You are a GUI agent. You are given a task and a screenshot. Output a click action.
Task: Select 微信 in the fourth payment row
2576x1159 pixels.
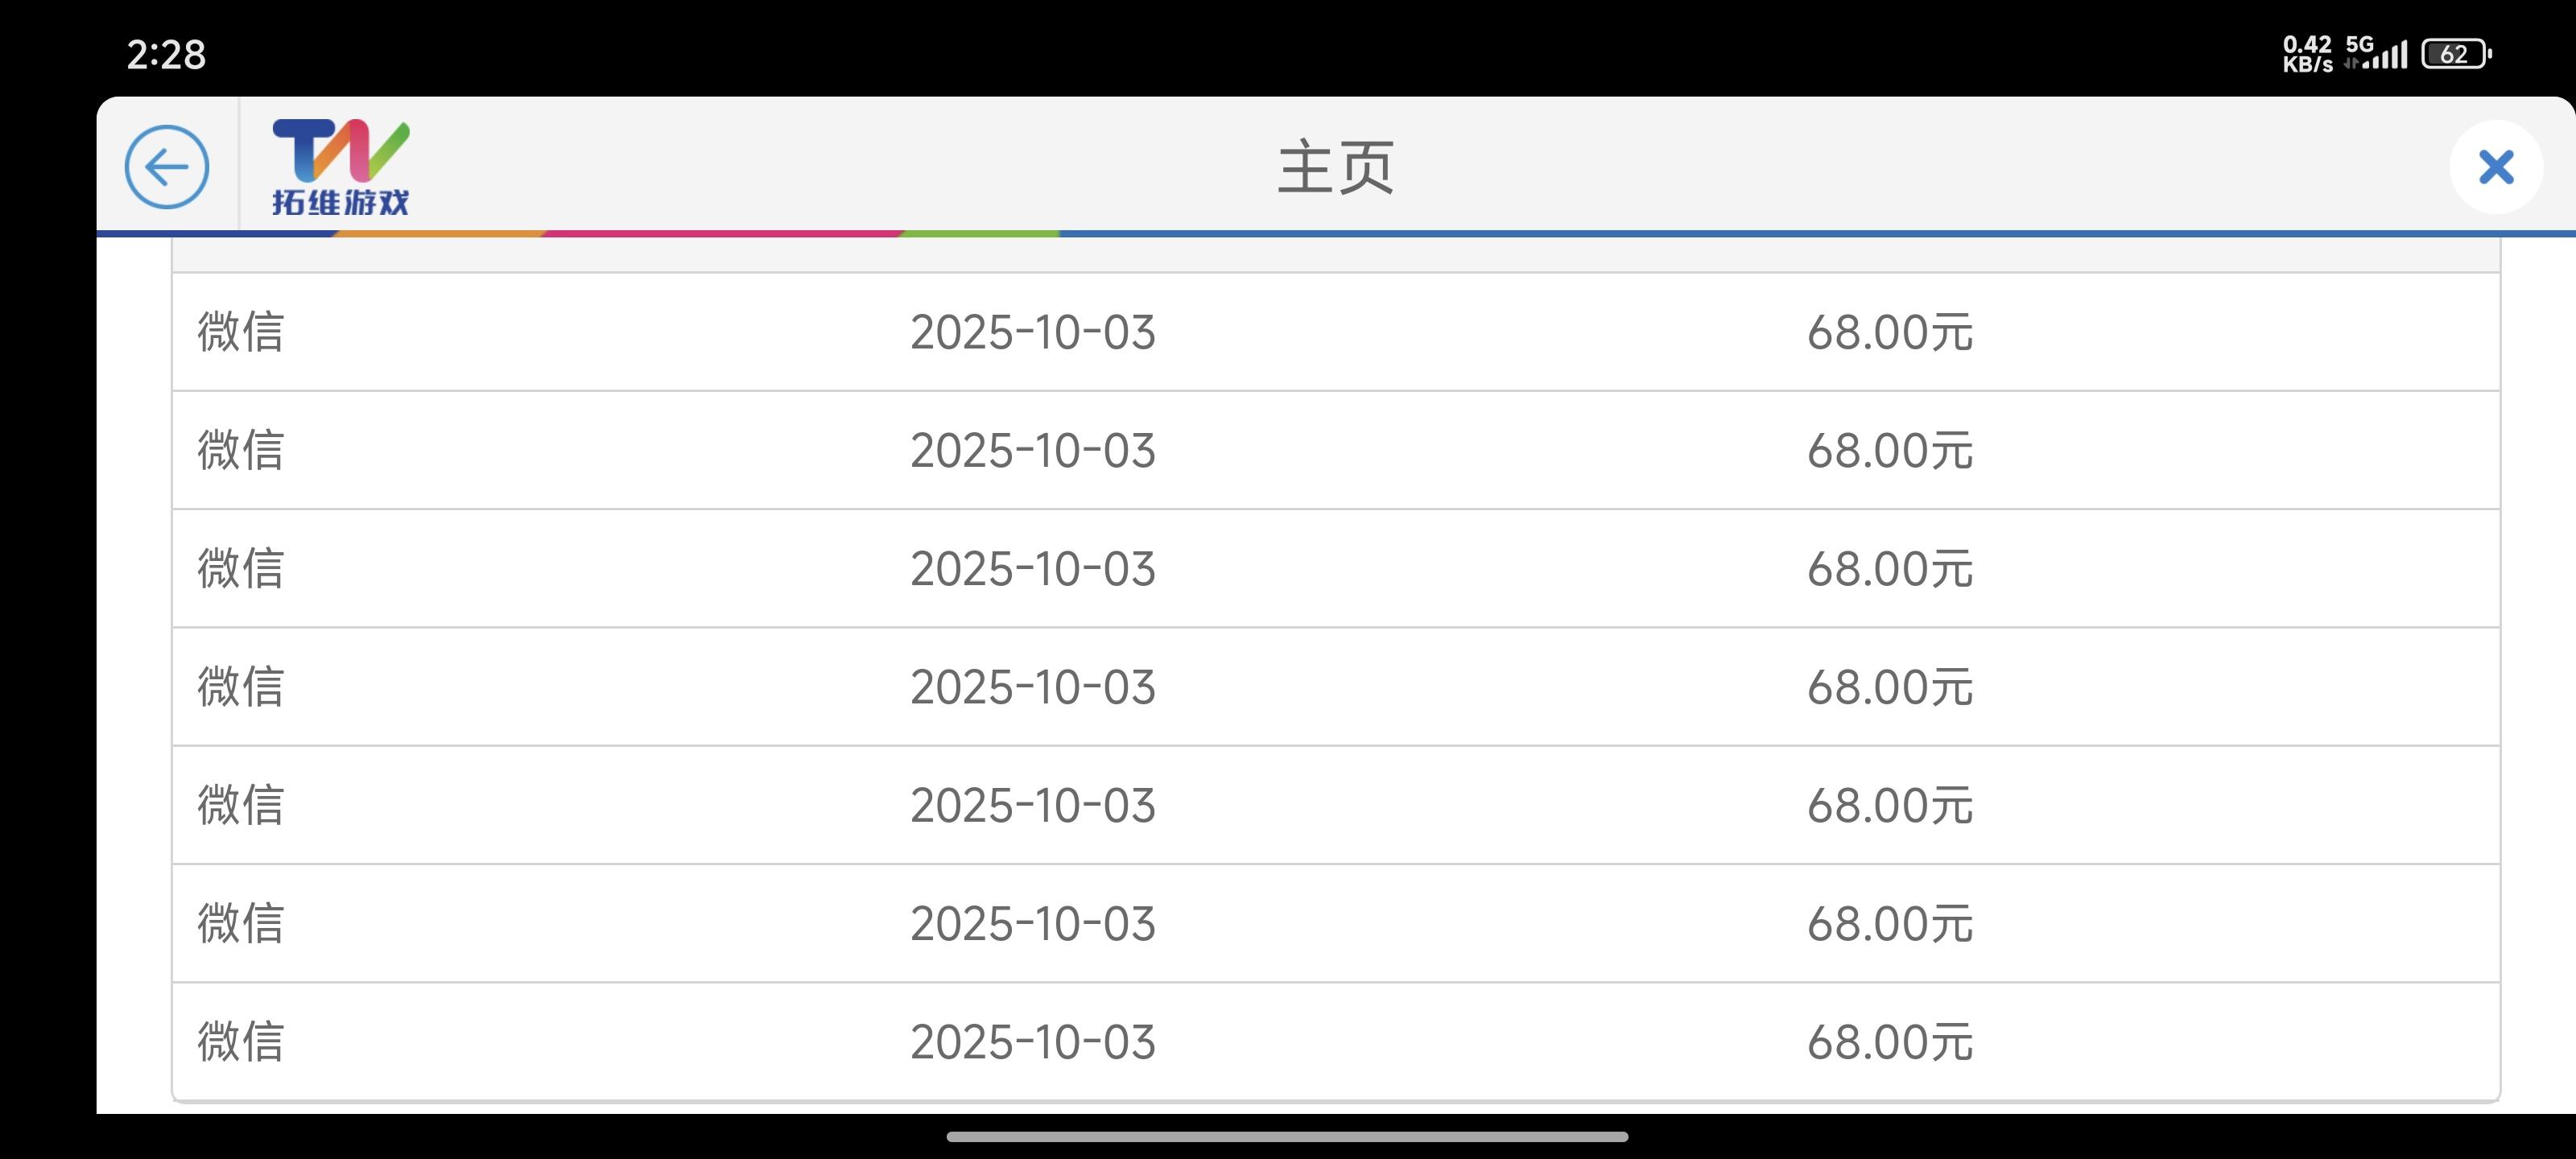(x=241, y=687)
